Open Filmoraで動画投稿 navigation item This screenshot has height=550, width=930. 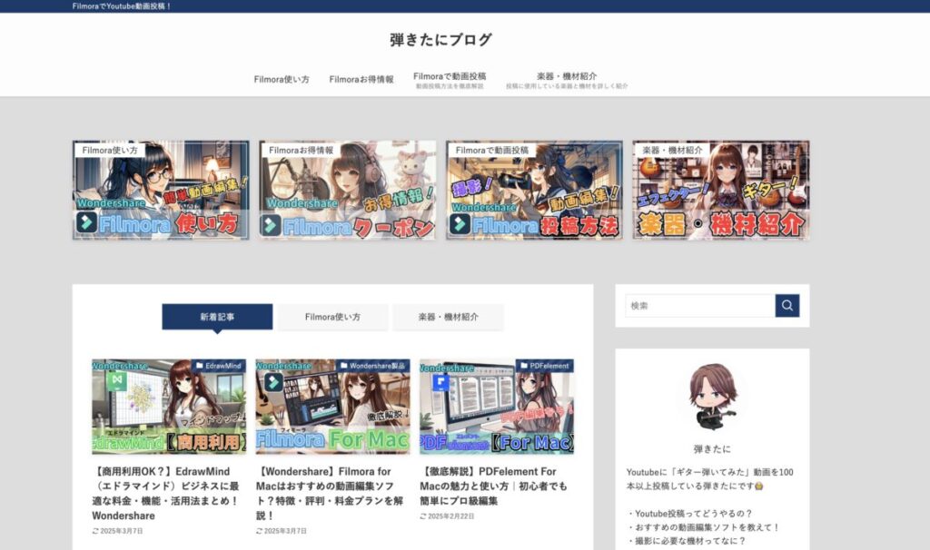pyautogui.click(x=450, y=80)
